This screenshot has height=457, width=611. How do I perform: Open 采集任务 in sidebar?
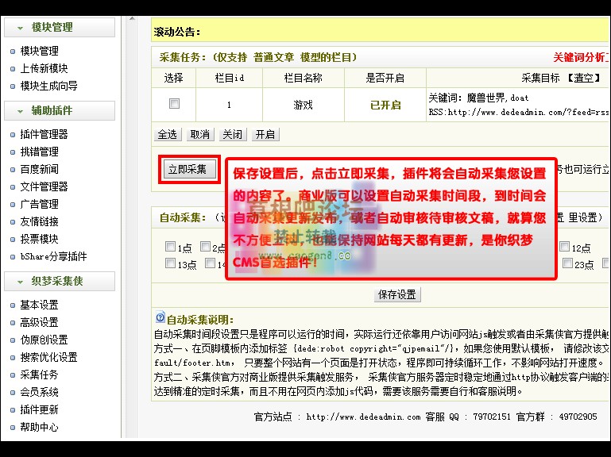pyautogui.click(x=40, y=374)
